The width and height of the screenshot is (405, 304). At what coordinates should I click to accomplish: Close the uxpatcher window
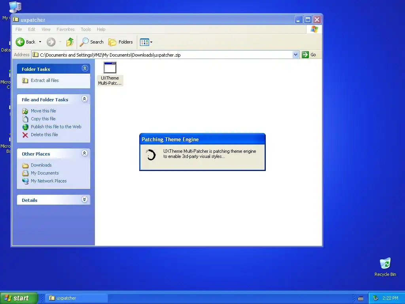(x=317, y=20)
